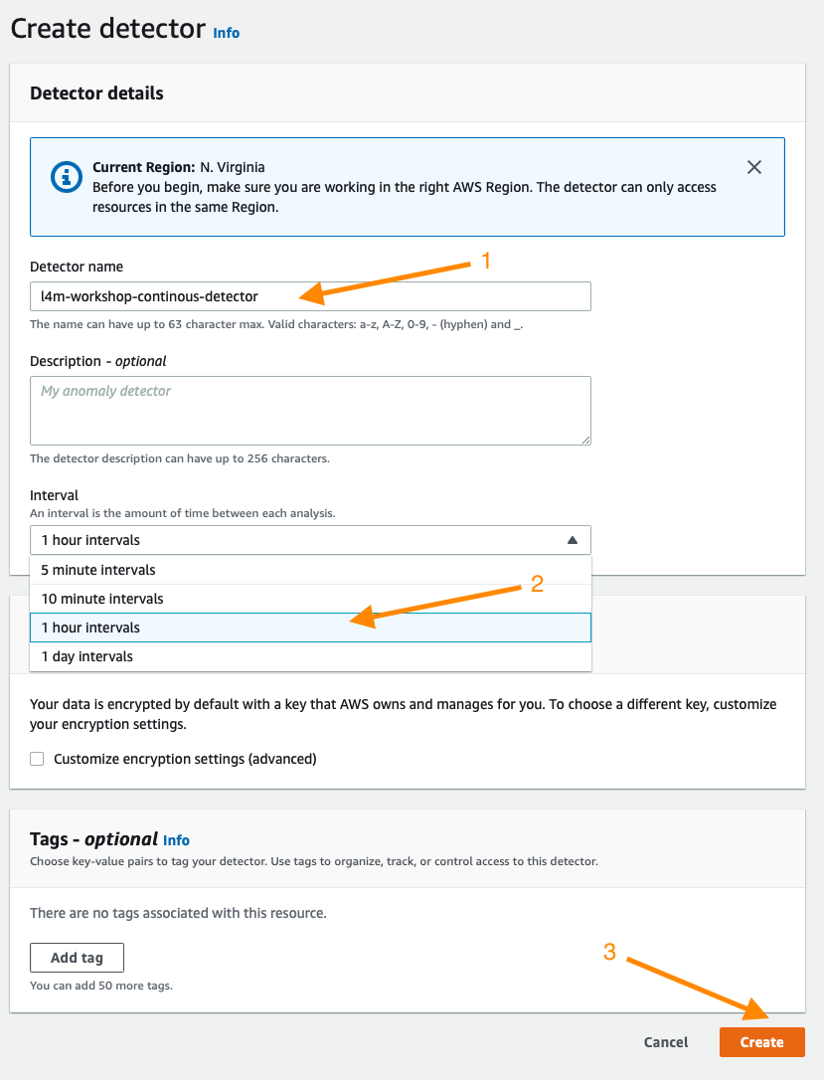This screenshot has height=1080, width=824.
Task: Dismiss the Current Region info banner
Action: pos(753,167)
